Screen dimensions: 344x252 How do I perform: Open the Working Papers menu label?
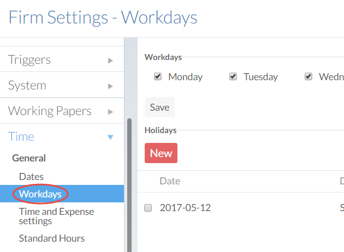point(50,111)
